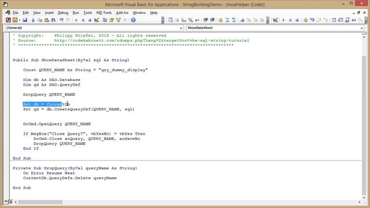Save the project with the floppy icon
This screenshot has width=370, height=208.
click(25, 20)
